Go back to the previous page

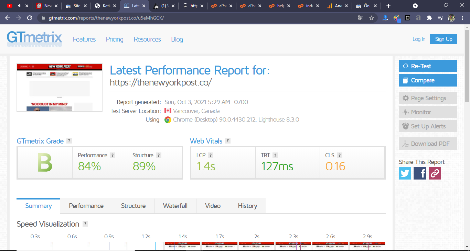click(x=8, y=18)
